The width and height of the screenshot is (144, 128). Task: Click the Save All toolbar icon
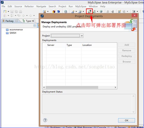[x=16, y=12]
